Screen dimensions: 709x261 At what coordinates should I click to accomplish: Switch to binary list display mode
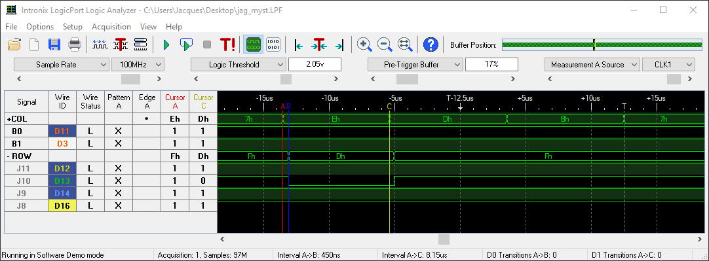point(273,44)
